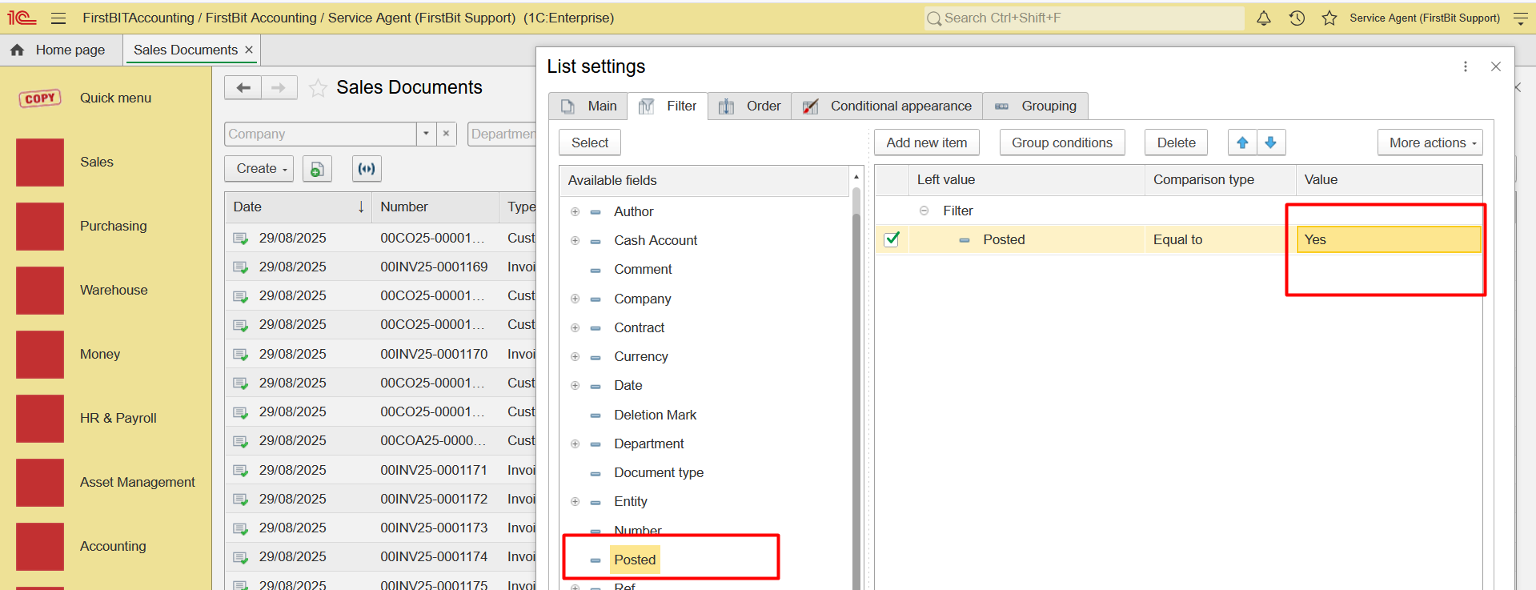
Task: Open the Asset Management section icon
Action: click(40, 483)
